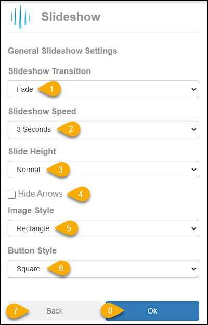The height and width of the screenshot is (325, 208).
Task: Open the Slideshow Transition dropdown showing Fade
Action: 103,89
